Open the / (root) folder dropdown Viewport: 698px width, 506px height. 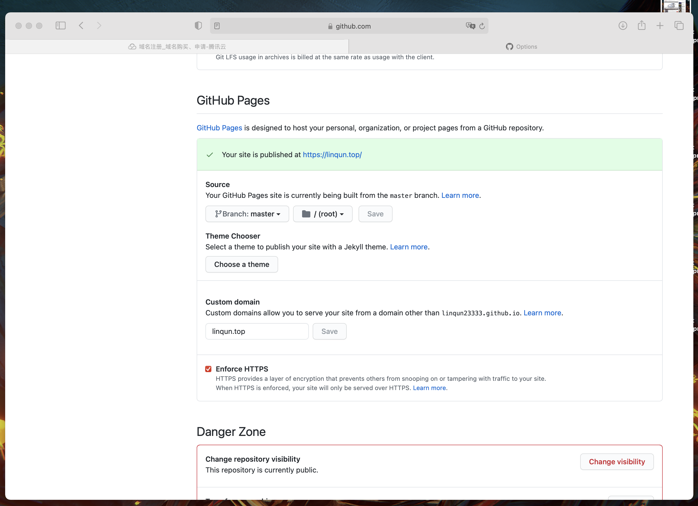[x=322, y=214]
